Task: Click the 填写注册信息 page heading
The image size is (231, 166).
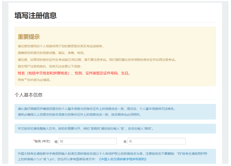Action: coord(36,16)
